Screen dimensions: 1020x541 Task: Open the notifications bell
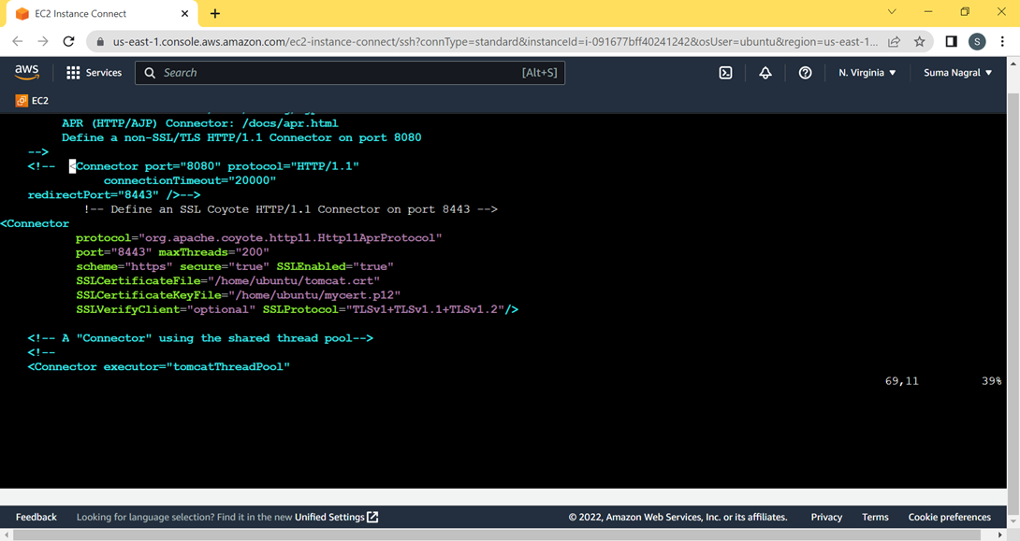765,72
